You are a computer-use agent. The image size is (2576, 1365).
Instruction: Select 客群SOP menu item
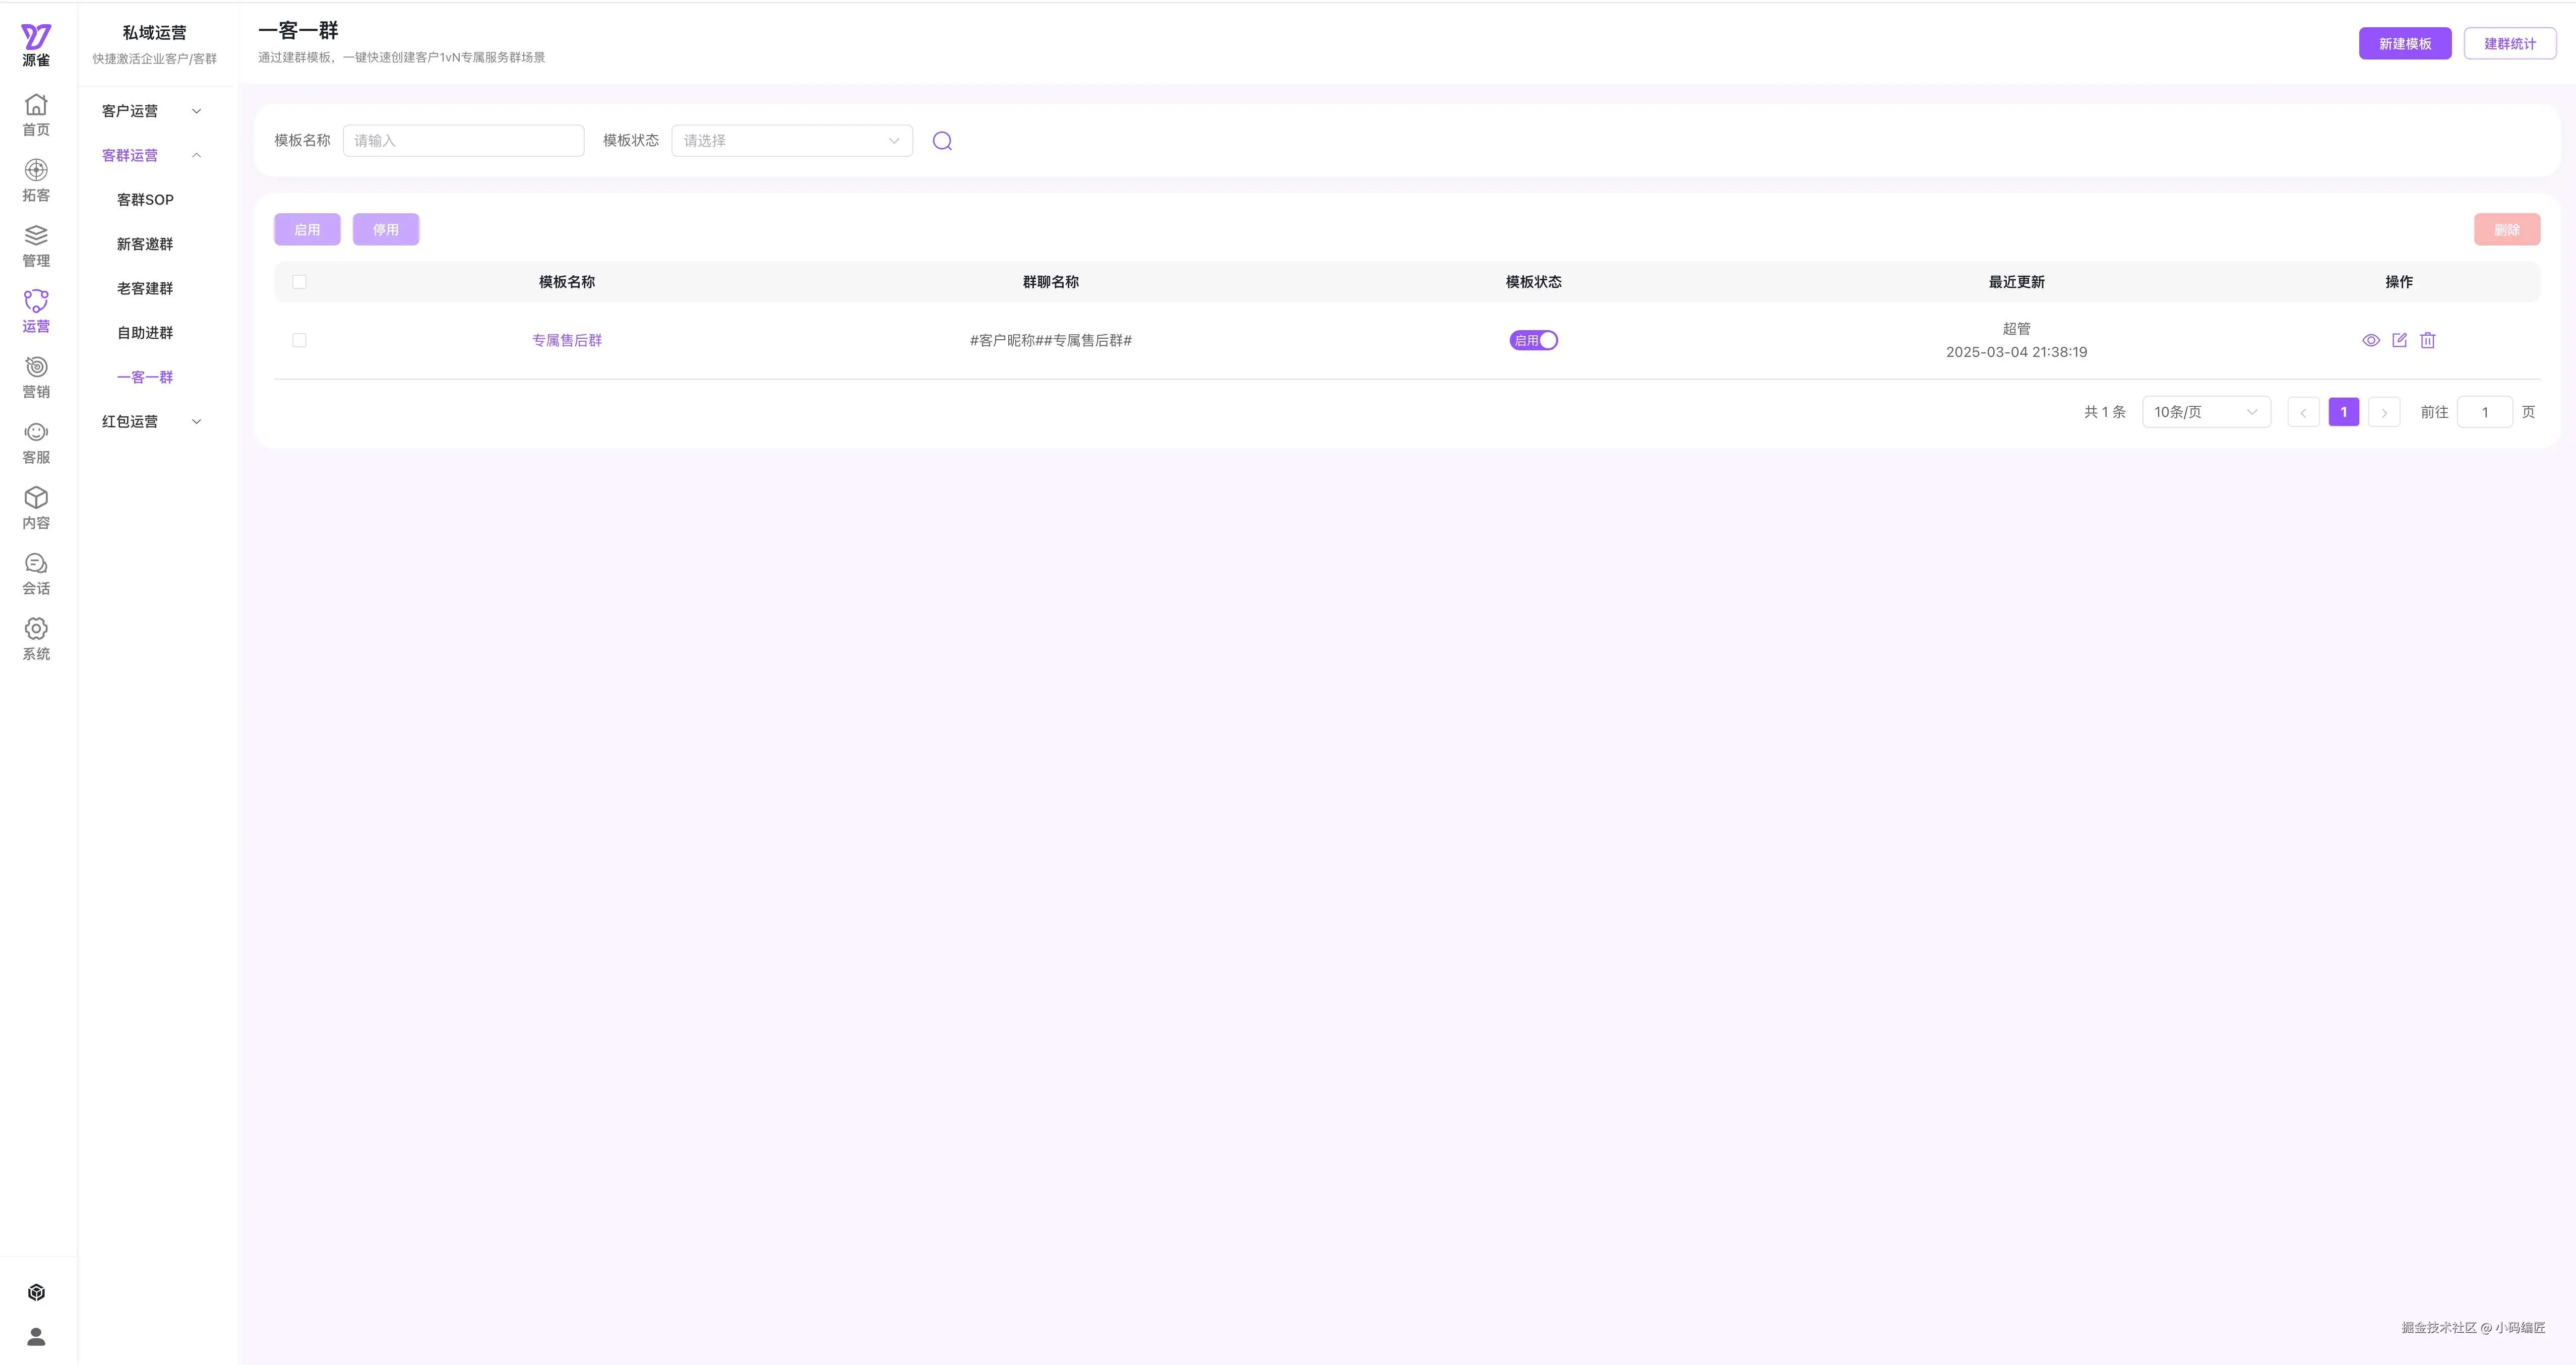(x=145, y=200)
